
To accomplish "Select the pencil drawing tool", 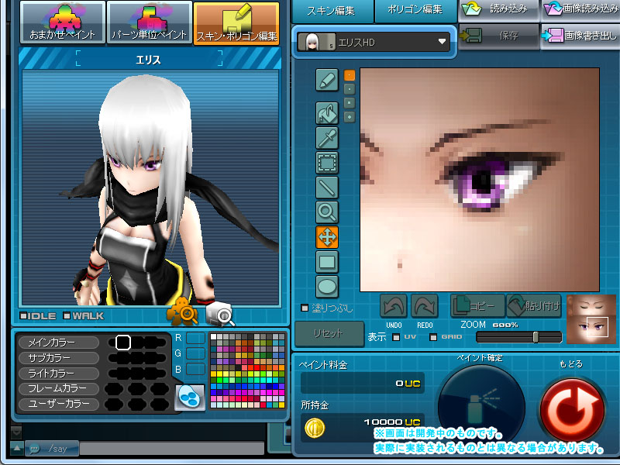I will coord(327,81).
